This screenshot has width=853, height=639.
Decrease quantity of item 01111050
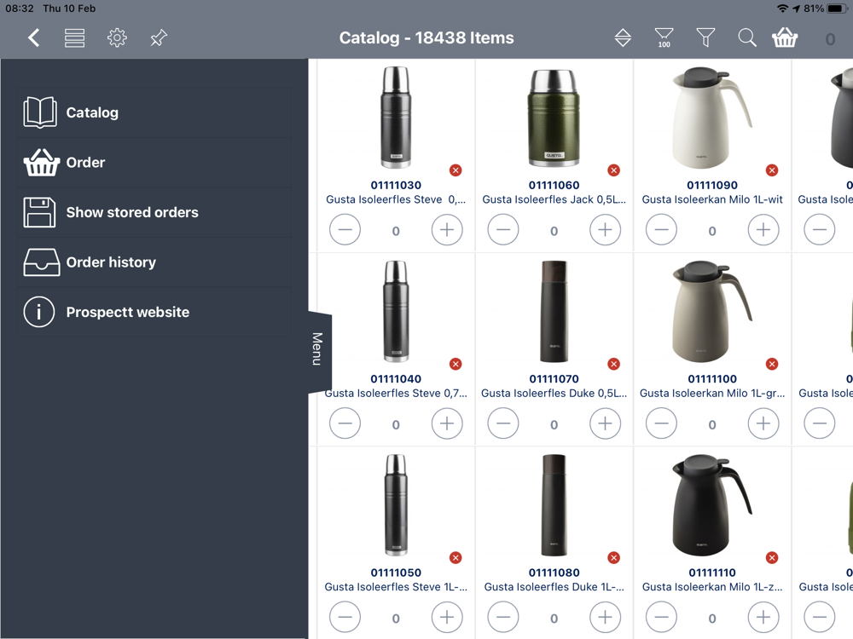click(345, 617)
